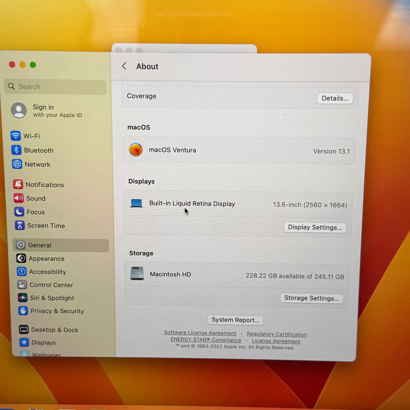Click the Coverage Details button
Image resolution: width=410 pixels, height=410 pixels.
click(335, 98)
